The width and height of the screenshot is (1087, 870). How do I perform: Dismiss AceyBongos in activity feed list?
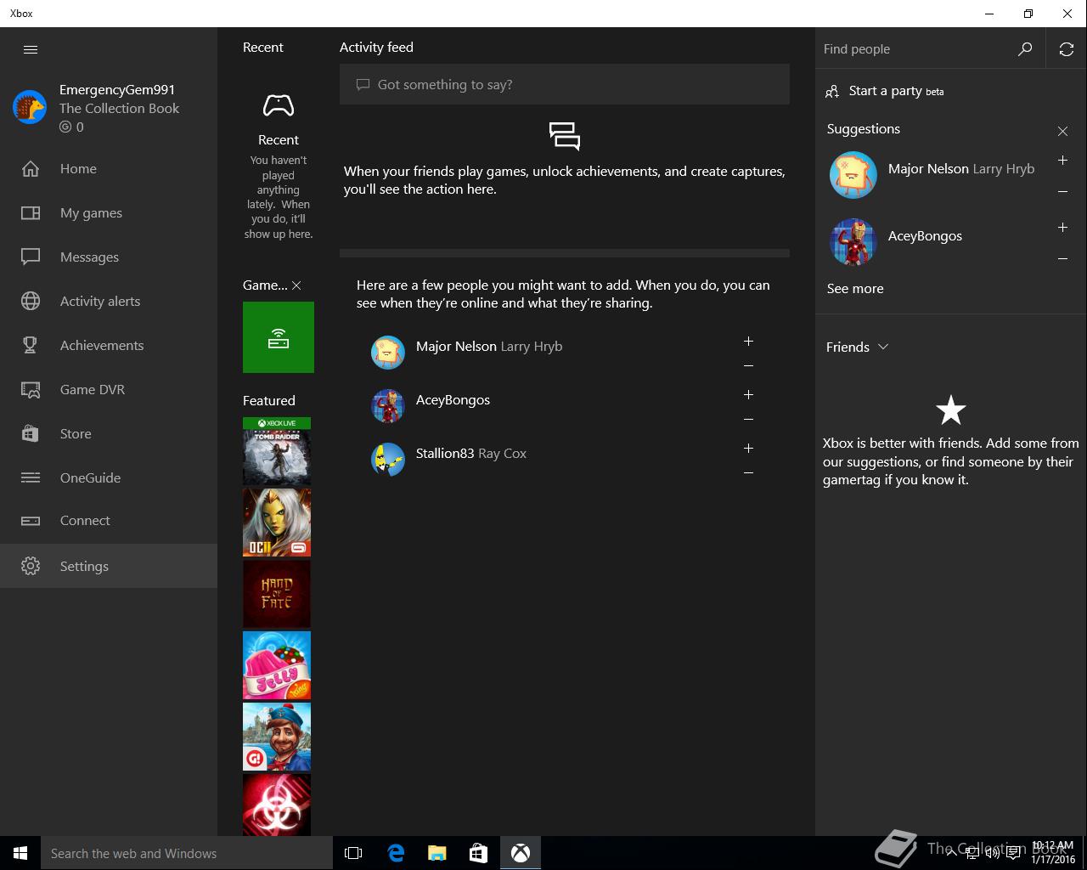click(x=748, y=420)
